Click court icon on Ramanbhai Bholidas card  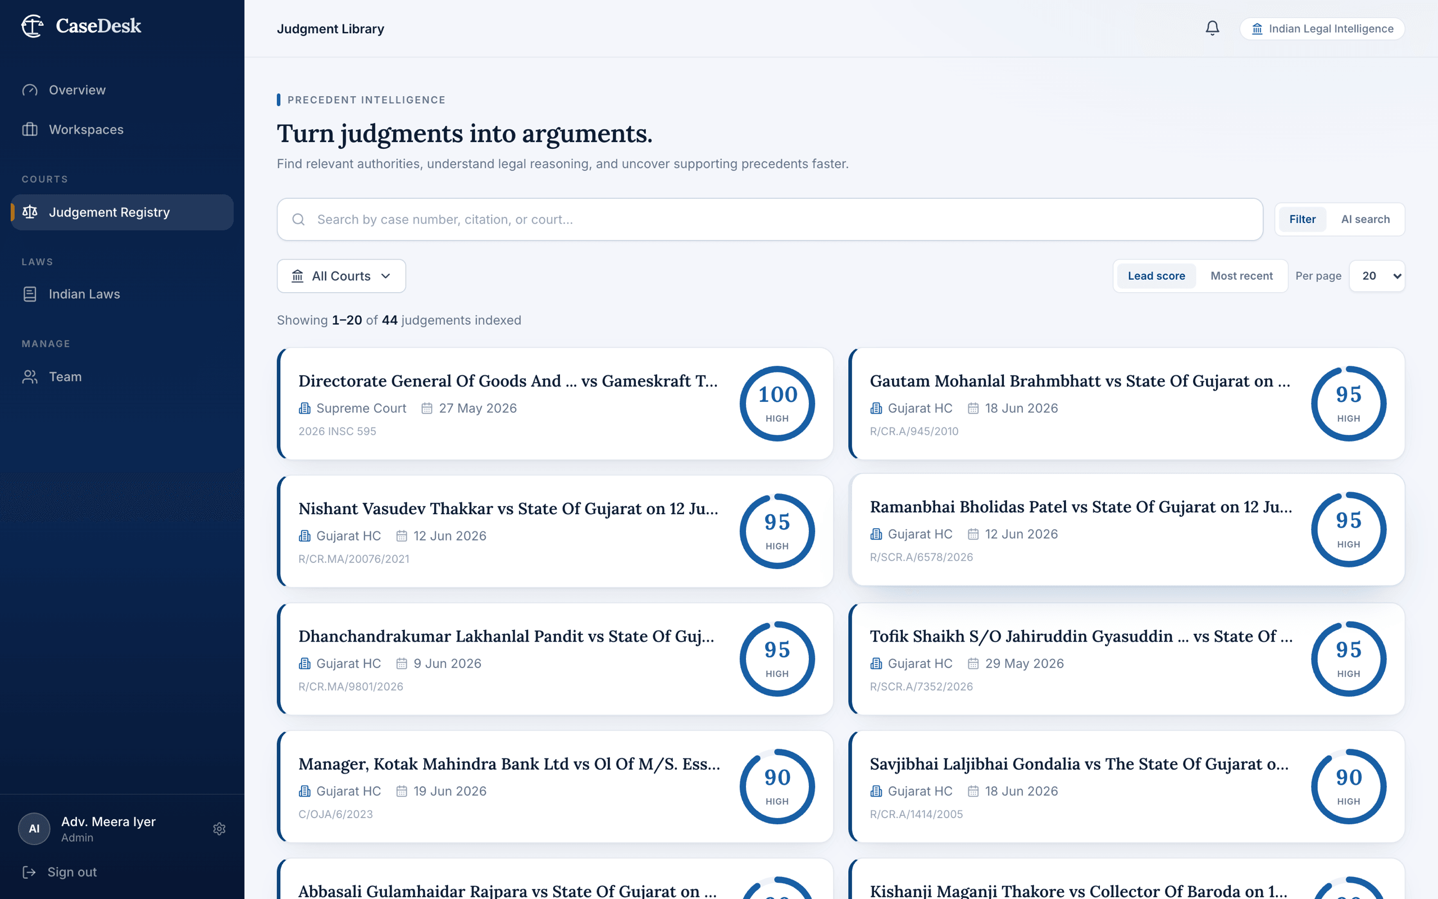coord(876,534)
